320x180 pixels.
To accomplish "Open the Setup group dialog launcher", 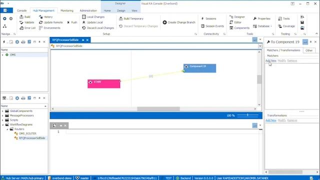I will 195,34.
